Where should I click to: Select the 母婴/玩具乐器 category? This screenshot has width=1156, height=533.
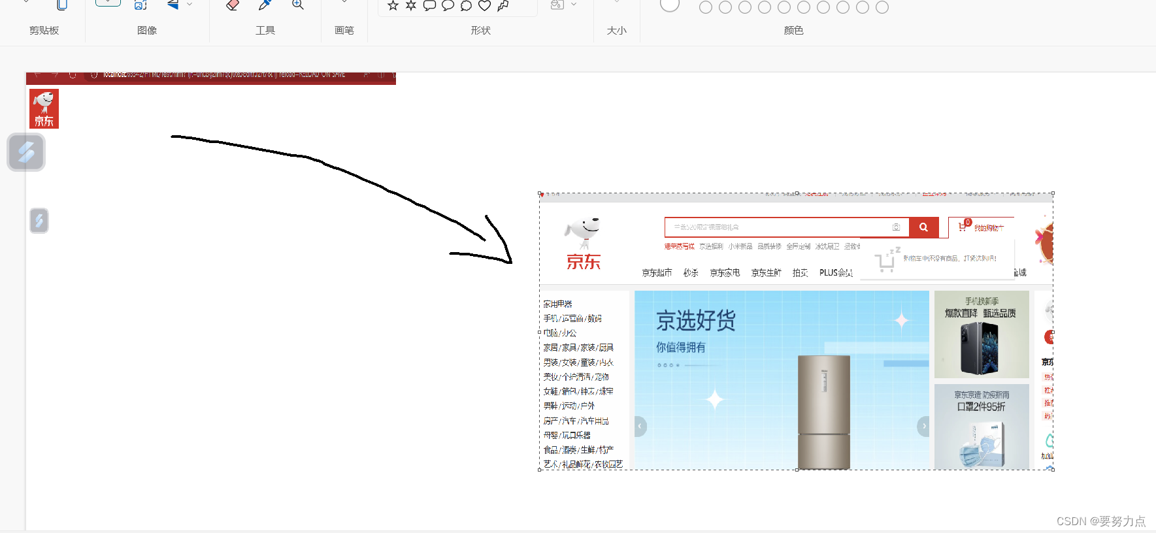(567, 435)
